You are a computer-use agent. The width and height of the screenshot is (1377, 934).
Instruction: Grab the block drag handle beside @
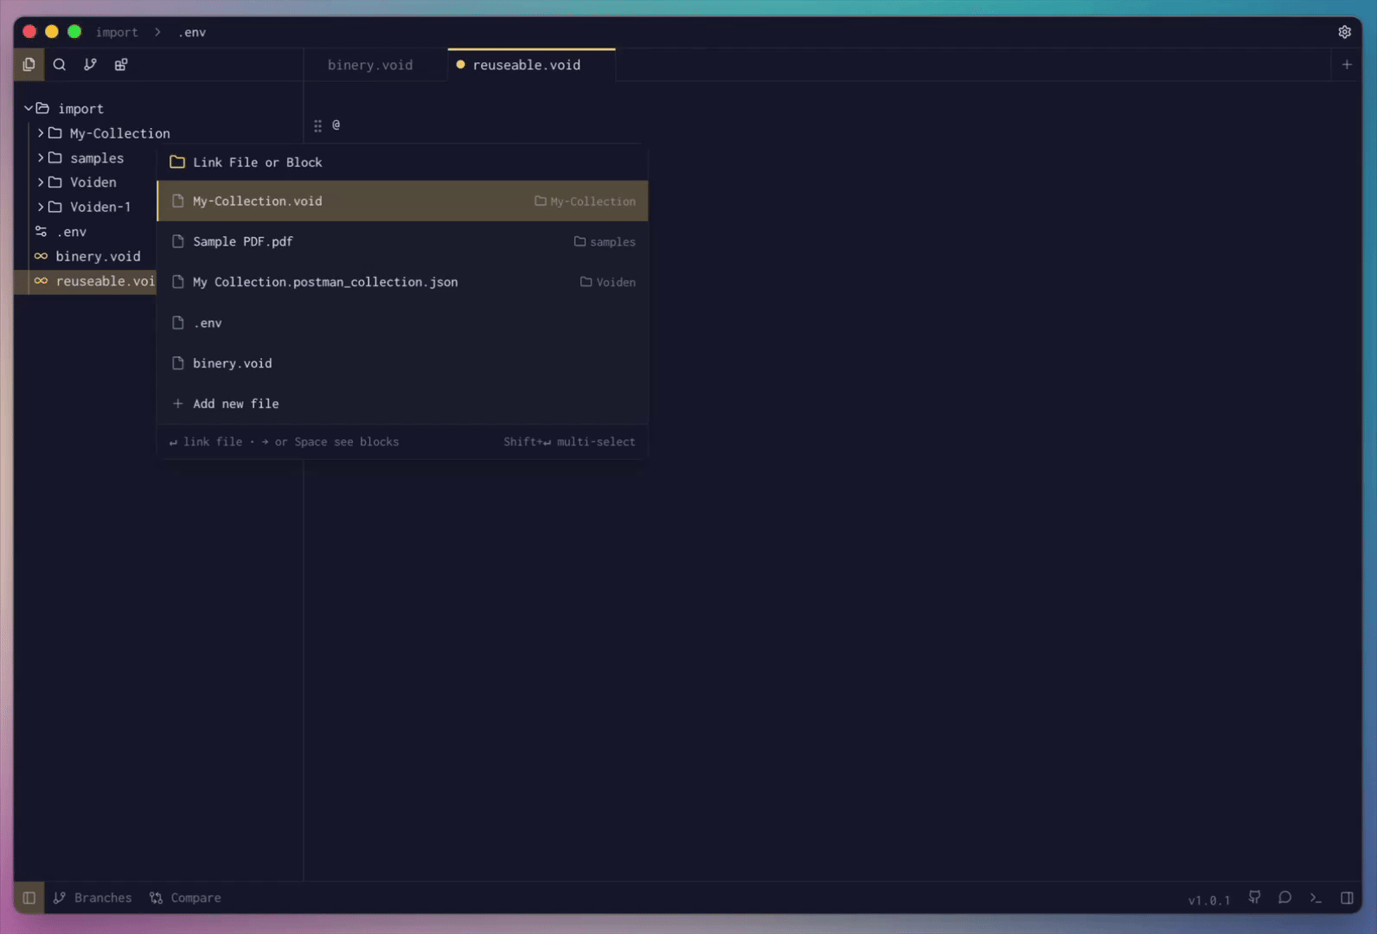tap(317, 126)
